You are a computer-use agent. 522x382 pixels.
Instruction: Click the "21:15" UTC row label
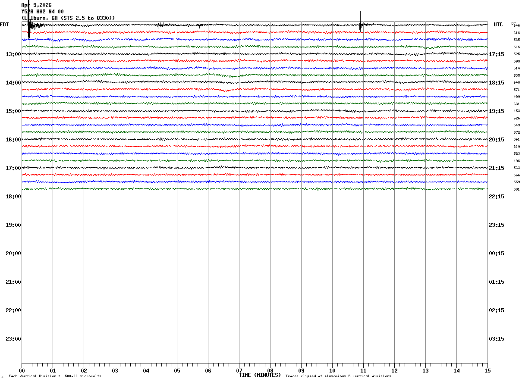pyautogui.click(x=497, y=168)
